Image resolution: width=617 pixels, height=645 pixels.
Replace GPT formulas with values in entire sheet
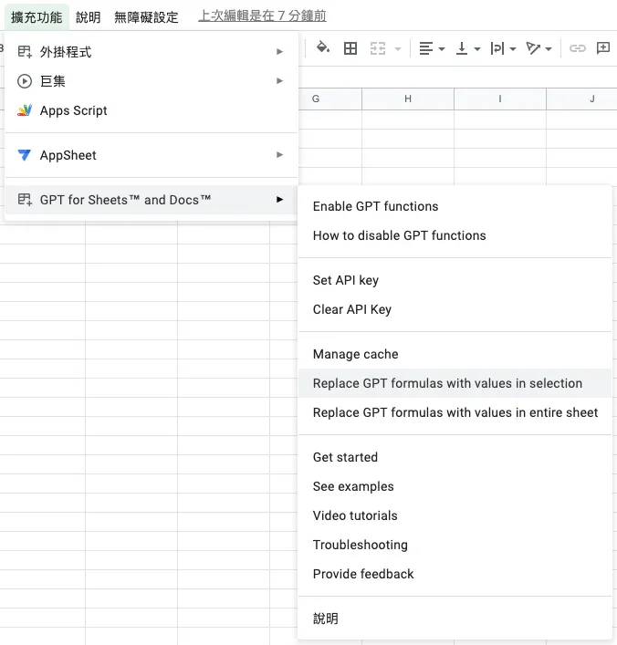click(455, 412)
